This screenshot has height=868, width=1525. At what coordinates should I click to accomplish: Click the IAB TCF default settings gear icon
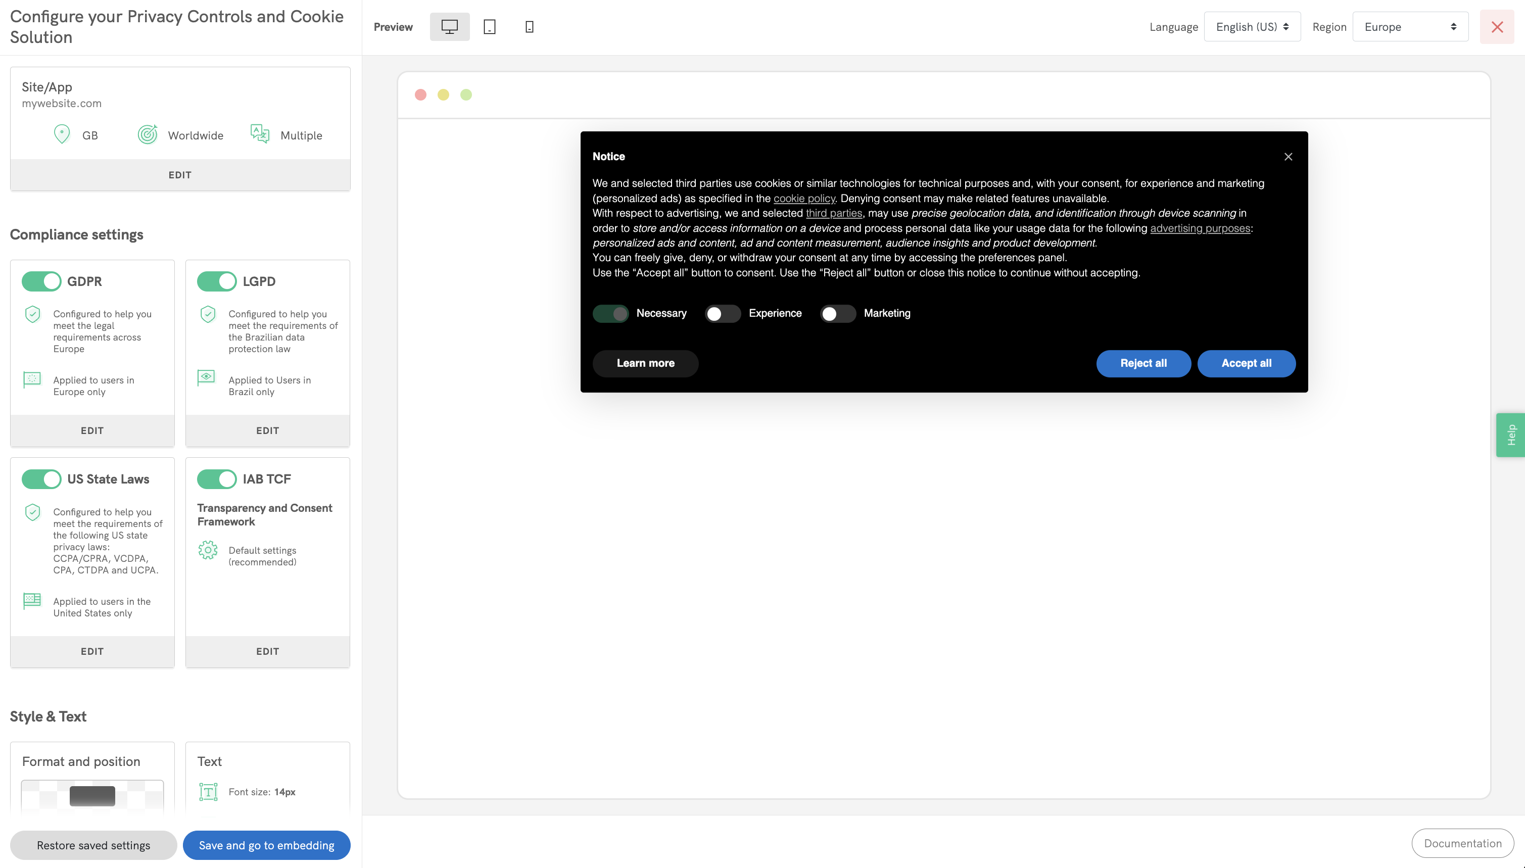[208, 550]
